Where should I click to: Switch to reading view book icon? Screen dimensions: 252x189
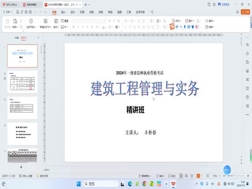click(x=192, y=176)
